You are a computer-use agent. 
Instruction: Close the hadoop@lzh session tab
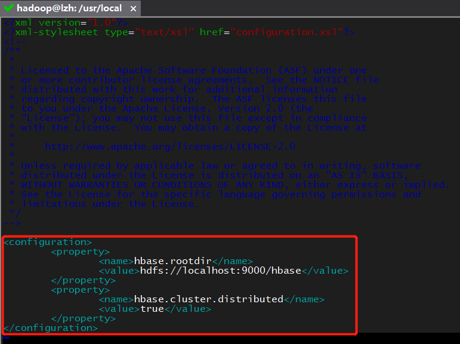133,9
